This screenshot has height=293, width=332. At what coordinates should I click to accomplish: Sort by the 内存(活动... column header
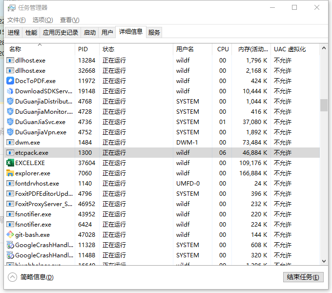(251, 49)
